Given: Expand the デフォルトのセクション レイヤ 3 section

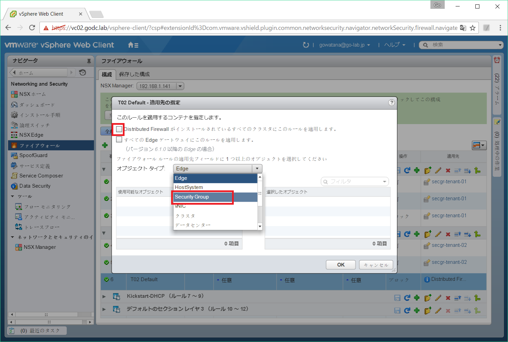Looking at the screenshot, I should (x=104, y=309).
